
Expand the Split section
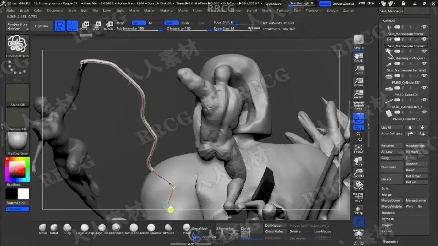385,188
